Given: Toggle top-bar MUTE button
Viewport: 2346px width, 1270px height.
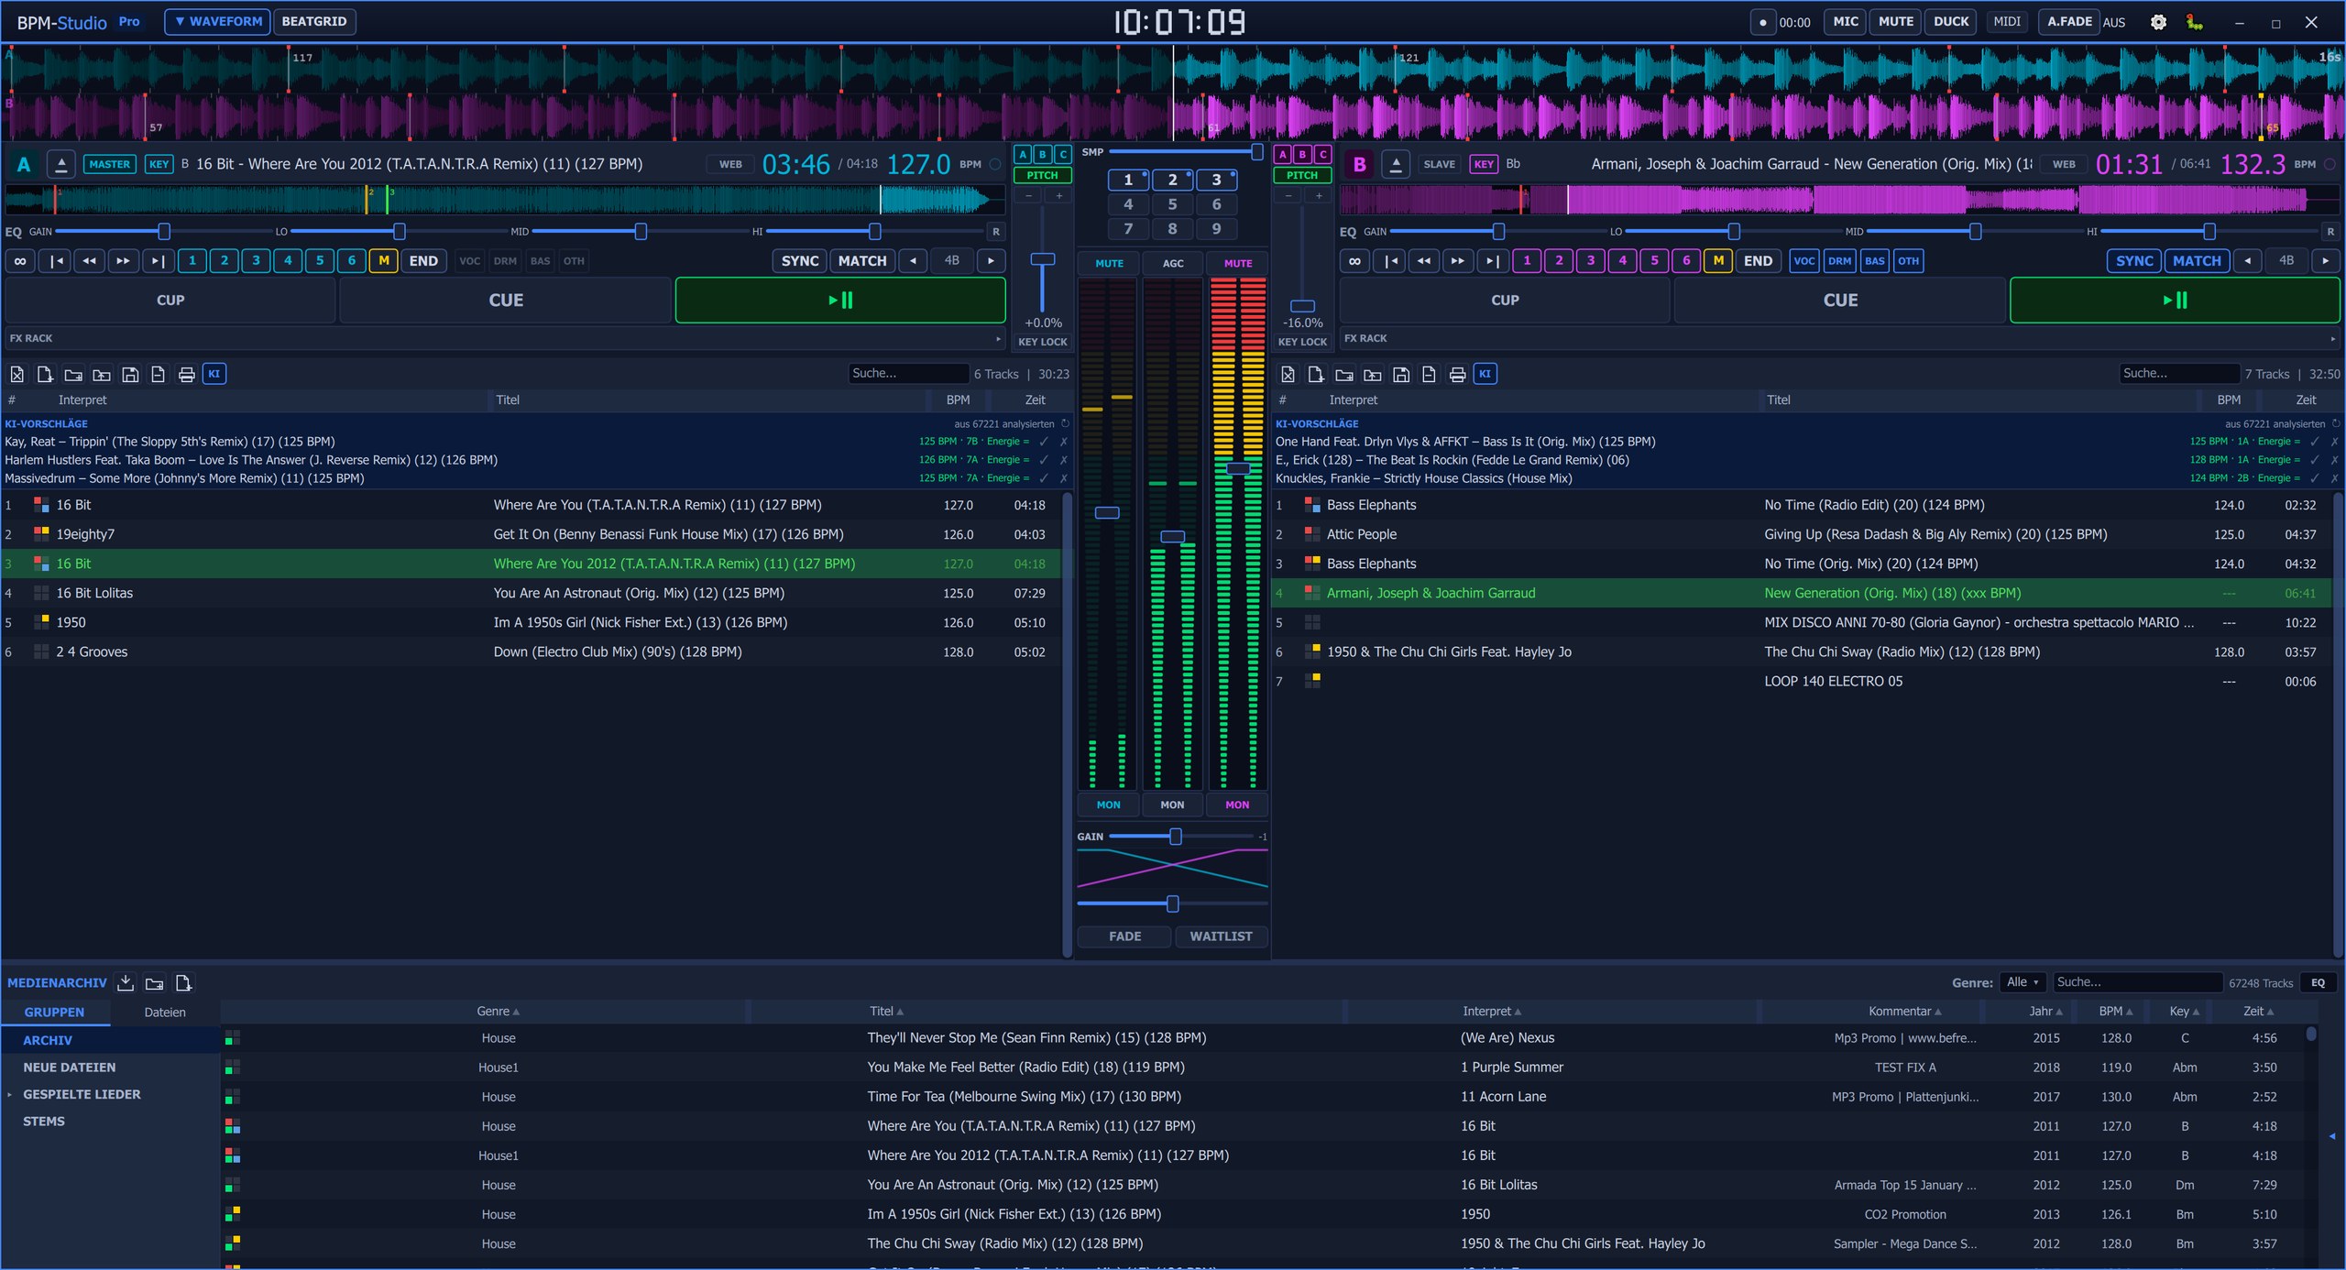Looking at the screenshot, I should click(x=1896, y=22).
